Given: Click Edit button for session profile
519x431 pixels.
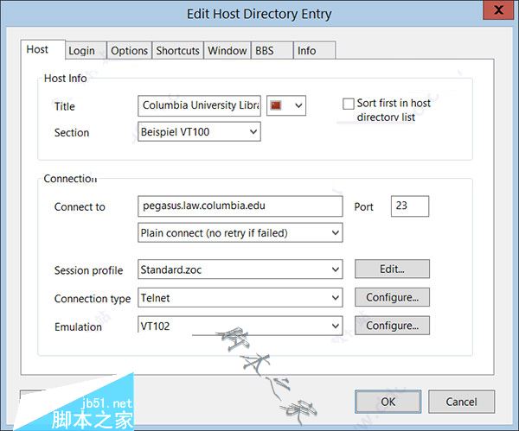Looking at the screenshot, I should [392, 269].
